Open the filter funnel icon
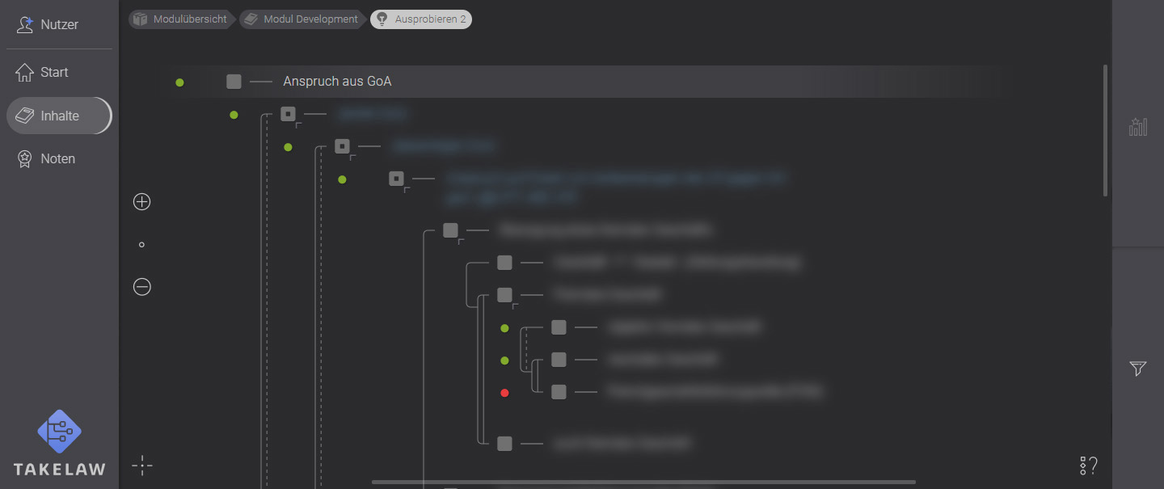The height and width of the screenshot is (489, 1164). (1137, 369)
